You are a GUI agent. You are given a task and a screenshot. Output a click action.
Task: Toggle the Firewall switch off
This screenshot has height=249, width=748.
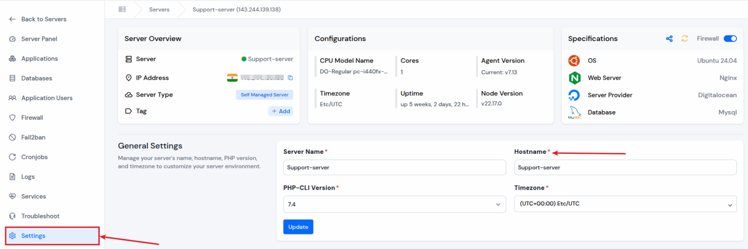coord(730,39)
